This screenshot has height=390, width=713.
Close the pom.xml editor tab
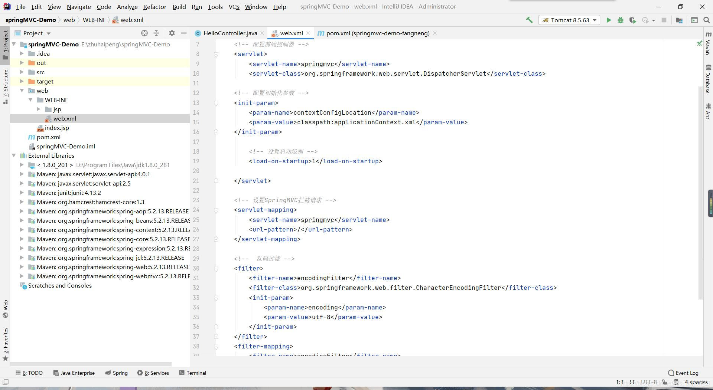(x=435, y=33)
